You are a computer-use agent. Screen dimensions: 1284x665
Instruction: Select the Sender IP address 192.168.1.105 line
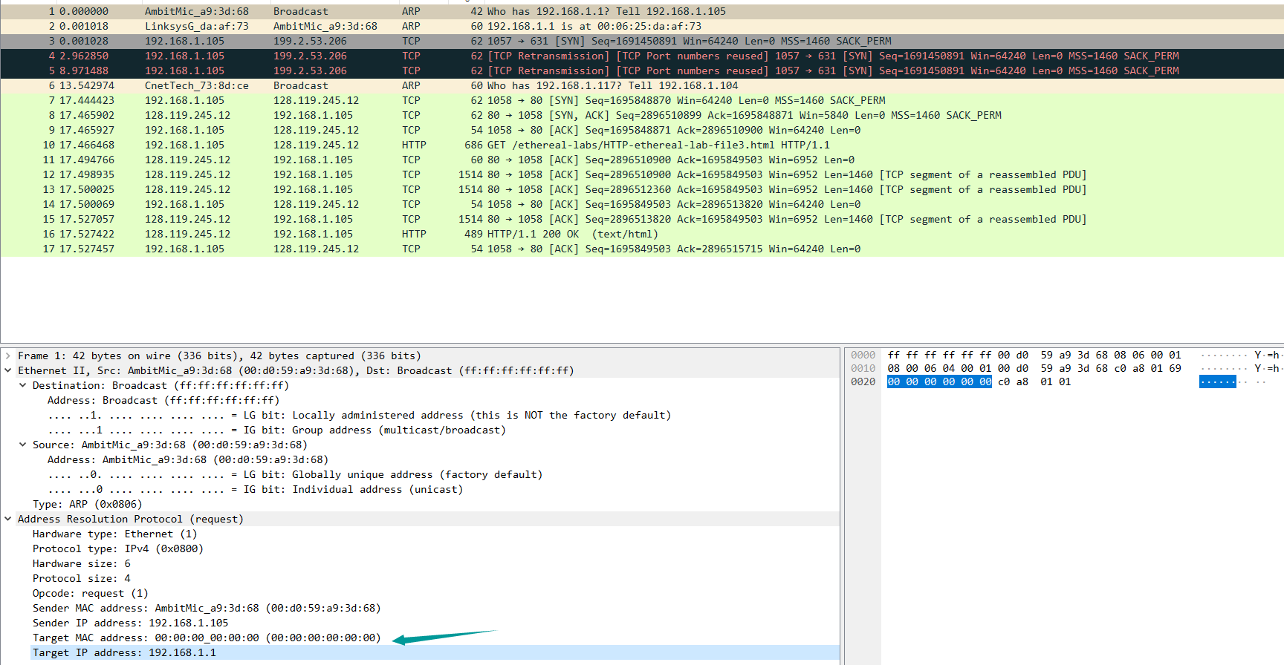(131, 623)
